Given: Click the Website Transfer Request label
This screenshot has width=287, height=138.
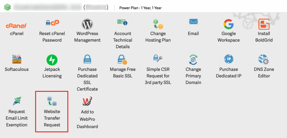Looking at the screenshot, I should [52, 118].
